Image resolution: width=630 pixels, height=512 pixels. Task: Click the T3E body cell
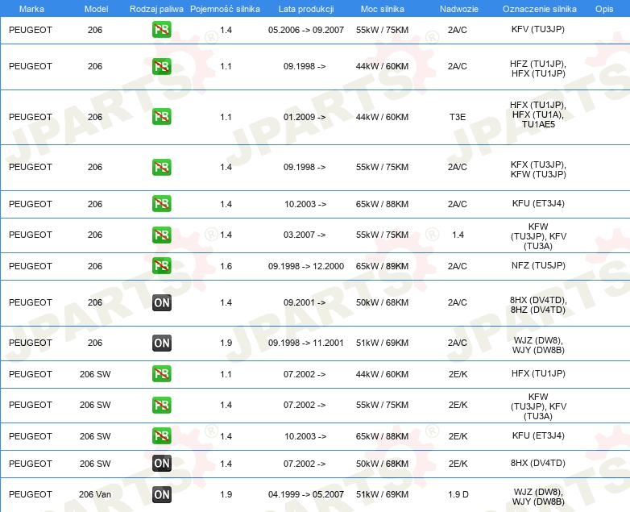pos(458,117)
